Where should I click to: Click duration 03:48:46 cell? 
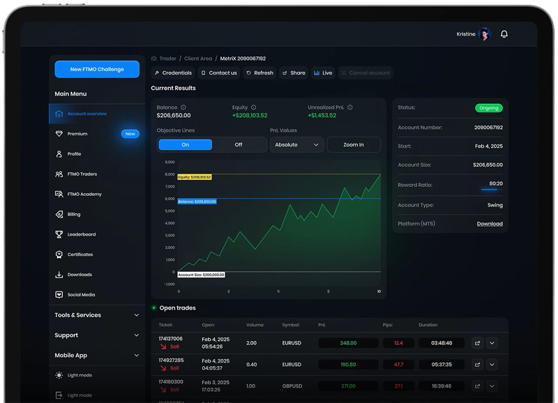click(442, 343)
